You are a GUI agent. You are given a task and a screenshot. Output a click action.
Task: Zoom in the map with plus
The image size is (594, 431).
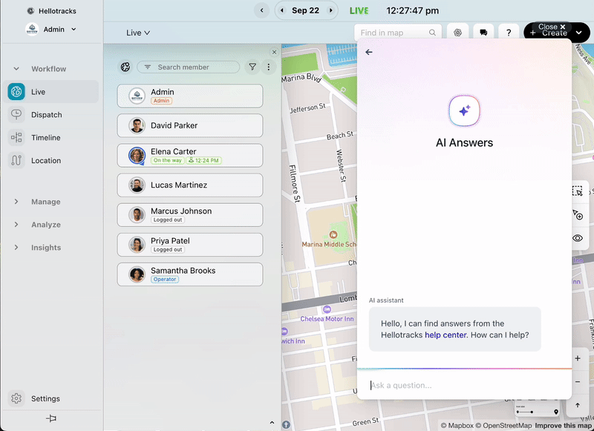578,358
